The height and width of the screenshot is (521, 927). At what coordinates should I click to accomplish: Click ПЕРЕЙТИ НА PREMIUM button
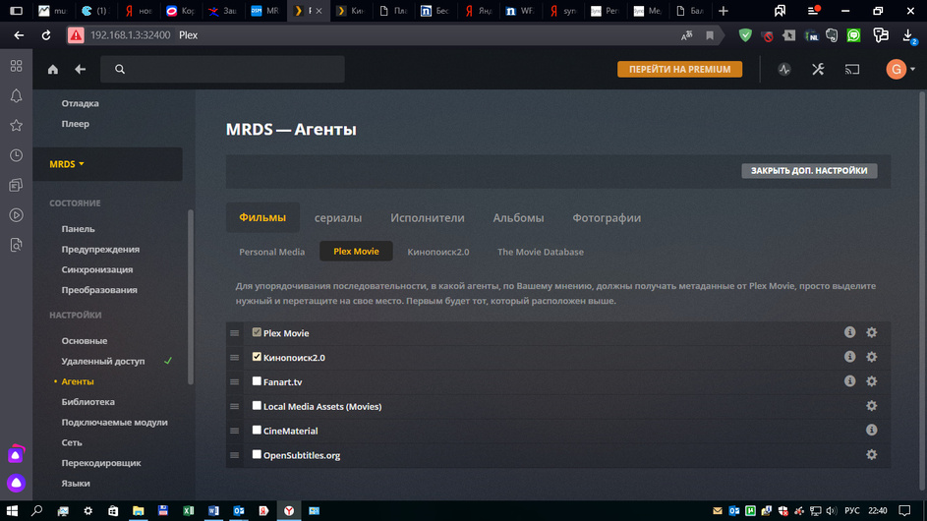click(x=680, y=69)
